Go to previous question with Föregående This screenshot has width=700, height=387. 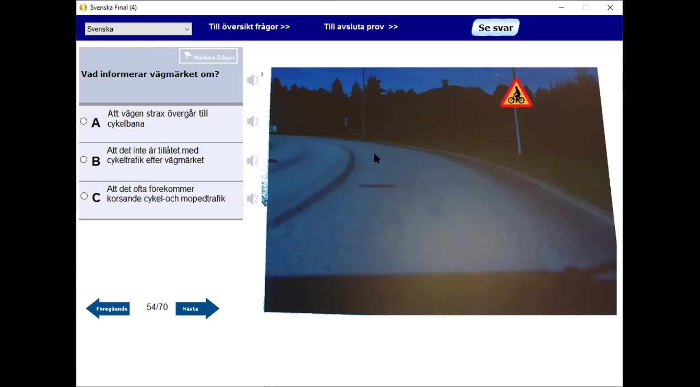pos(108,309)
